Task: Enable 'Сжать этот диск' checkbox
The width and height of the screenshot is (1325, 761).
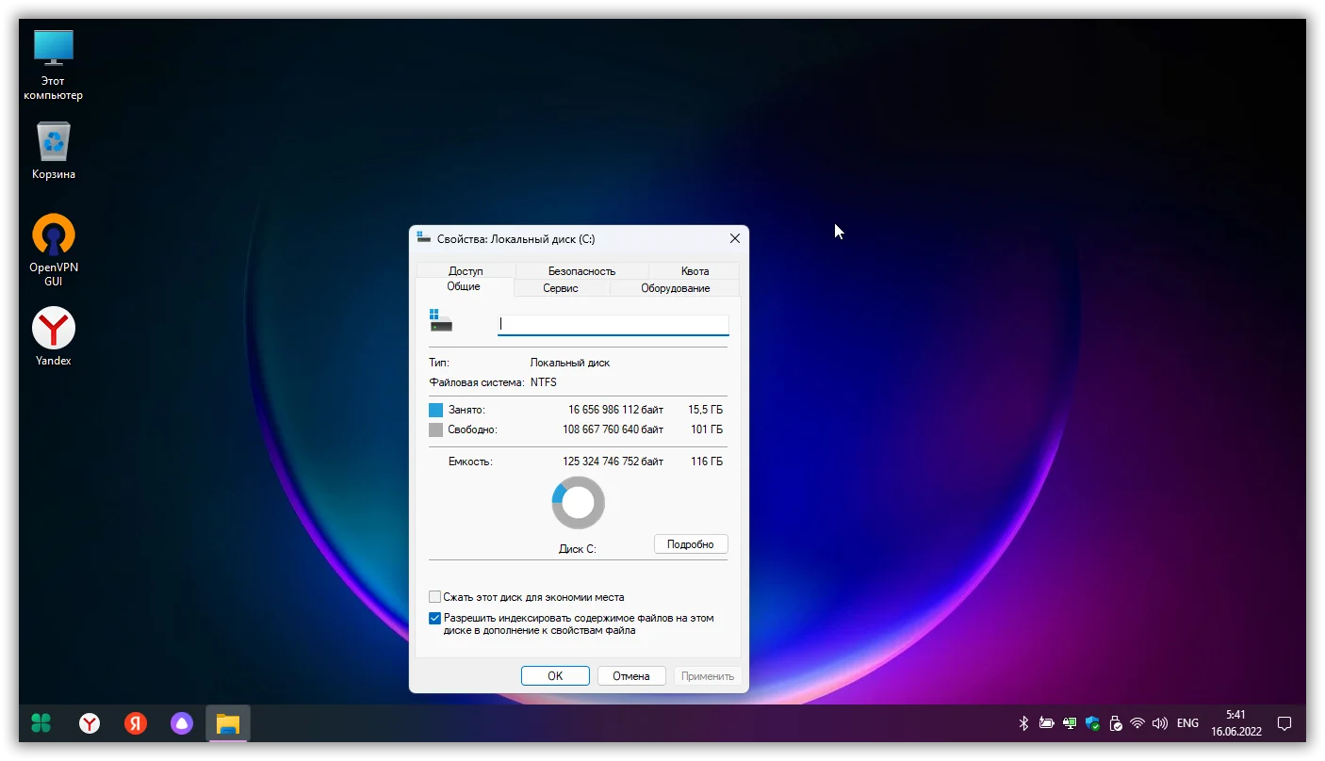Action: coord(434,597)
